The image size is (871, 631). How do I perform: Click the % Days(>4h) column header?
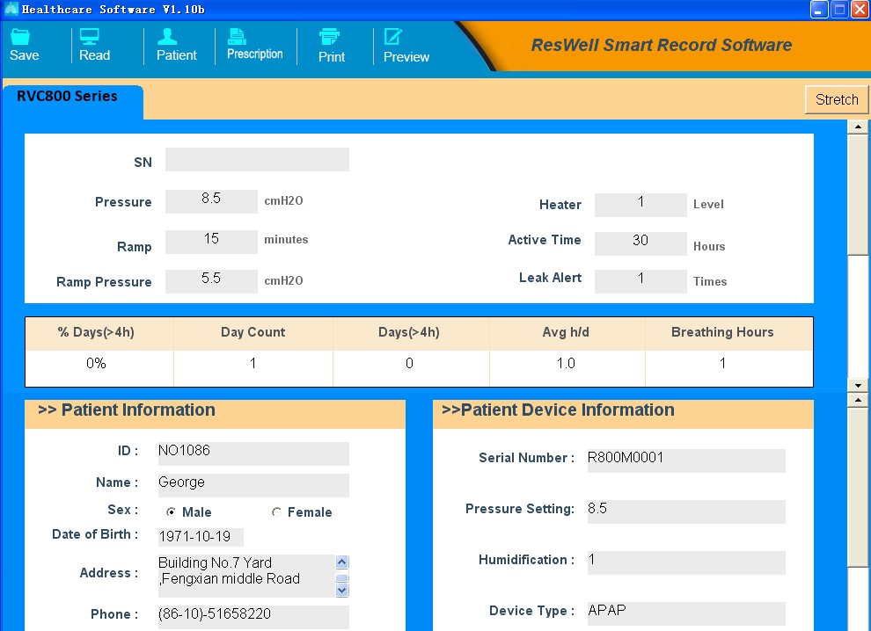[x=99, y=334]
